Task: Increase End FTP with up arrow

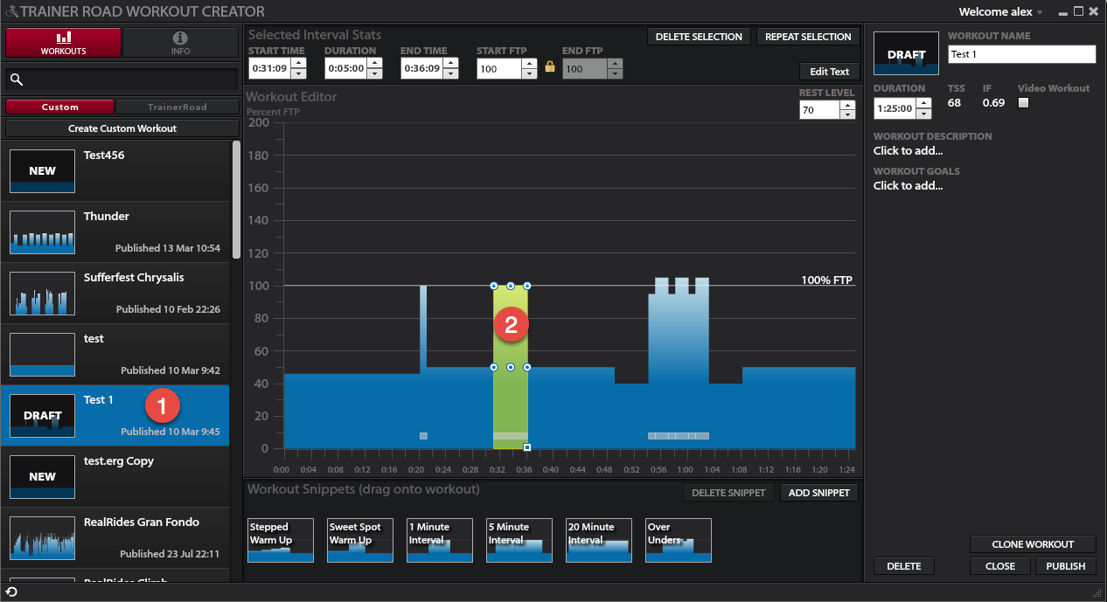Action: (x=616, y=63)
